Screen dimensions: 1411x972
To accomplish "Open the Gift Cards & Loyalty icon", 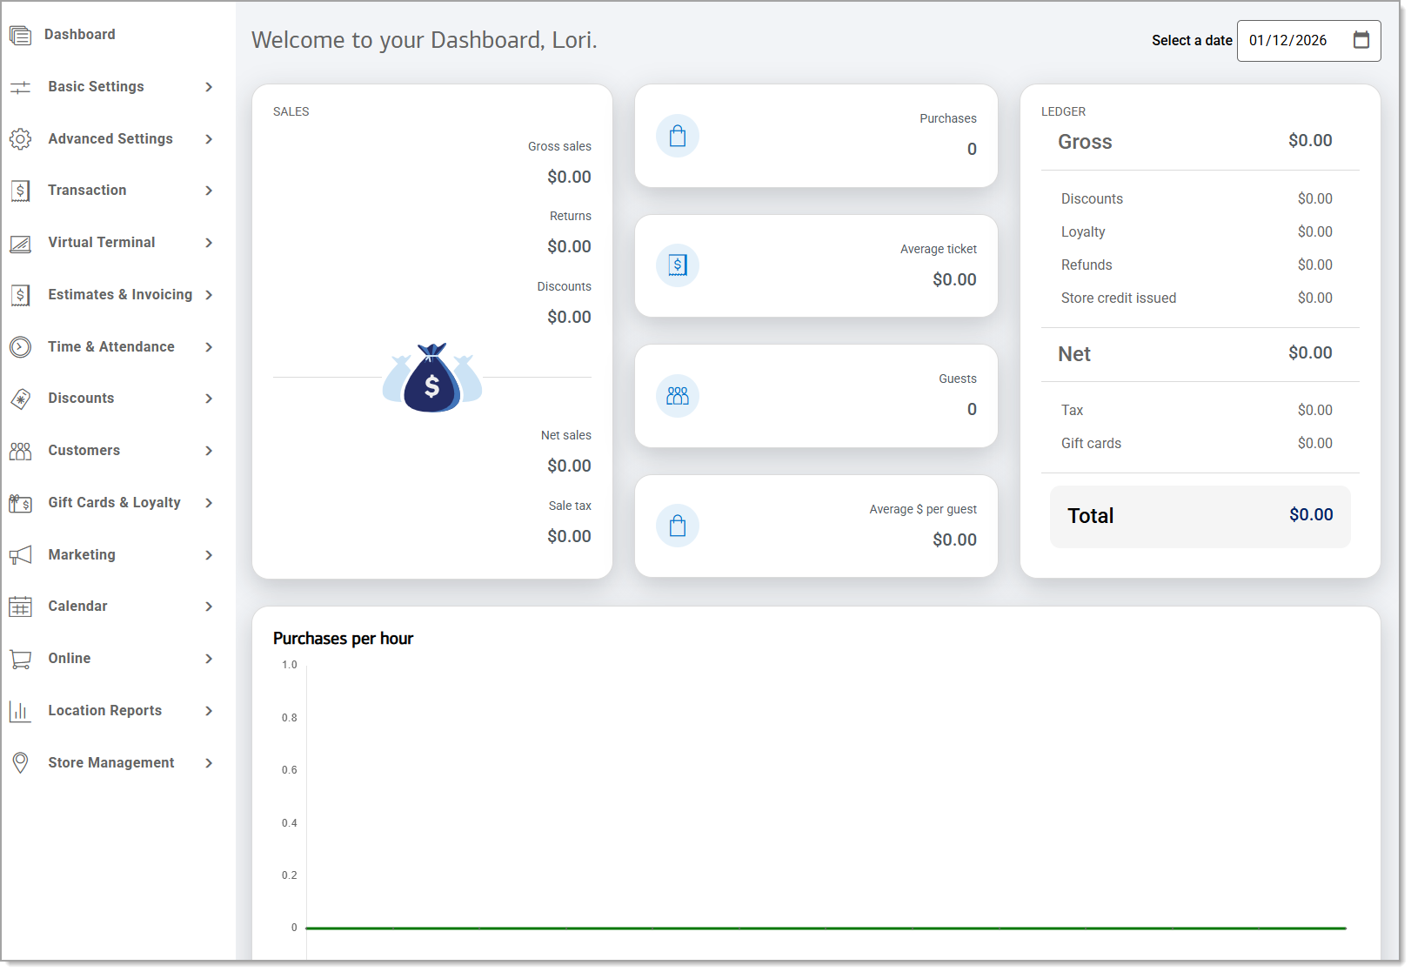I will [x=20, y=502].
